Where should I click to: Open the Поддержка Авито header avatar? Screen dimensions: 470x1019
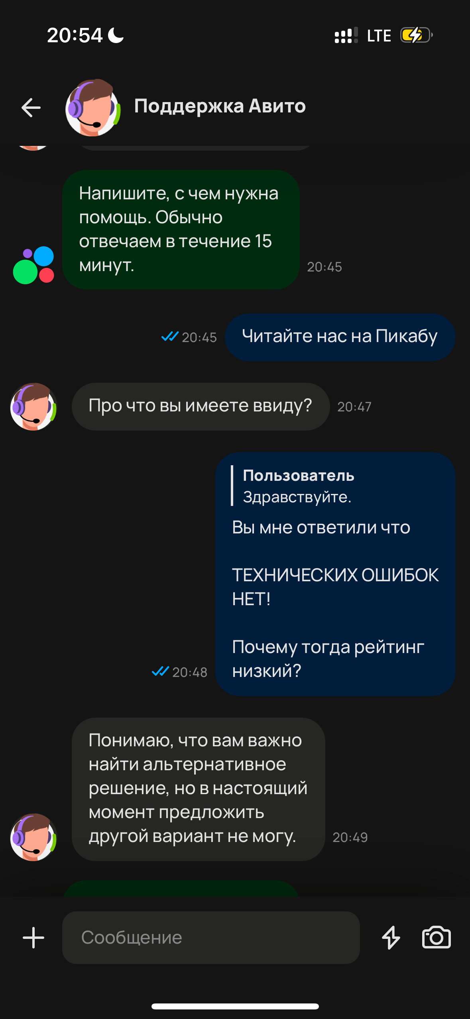pyautogui.click(x=93, y=108)
